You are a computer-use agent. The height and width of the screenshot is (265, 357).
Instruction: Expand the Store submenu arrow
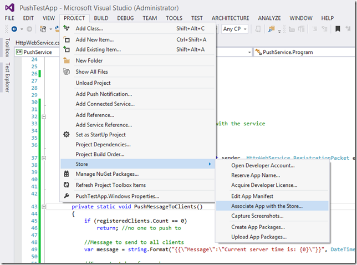tap(210, 164)
